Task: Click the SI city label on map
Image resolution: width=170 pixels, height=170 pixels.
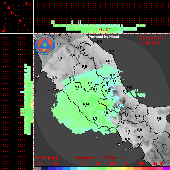Action: point(60,58)
